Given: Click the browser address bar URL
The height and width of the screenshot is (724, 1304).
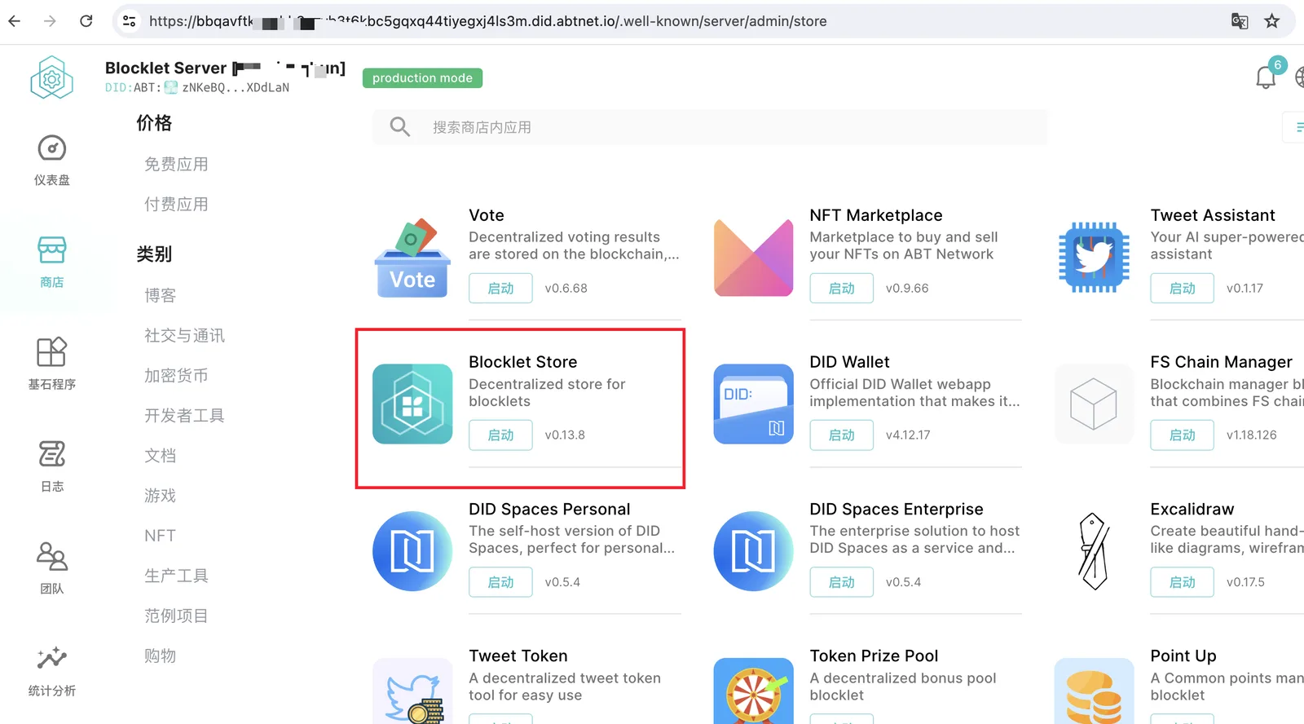Looking at the screenshot, I should click(487, 21).
